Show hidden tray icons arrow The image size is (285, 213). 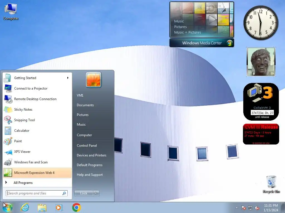237,208
